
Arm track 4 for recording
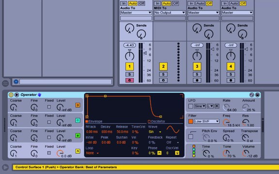tap(231, 80)
